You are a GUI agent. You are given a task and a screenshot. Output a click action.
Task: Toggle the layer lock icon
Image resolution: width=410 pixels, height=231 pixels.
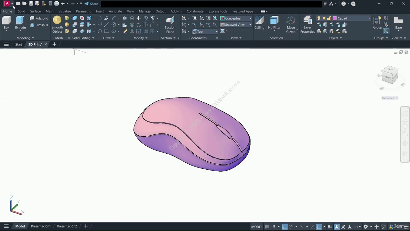(329, 18)
